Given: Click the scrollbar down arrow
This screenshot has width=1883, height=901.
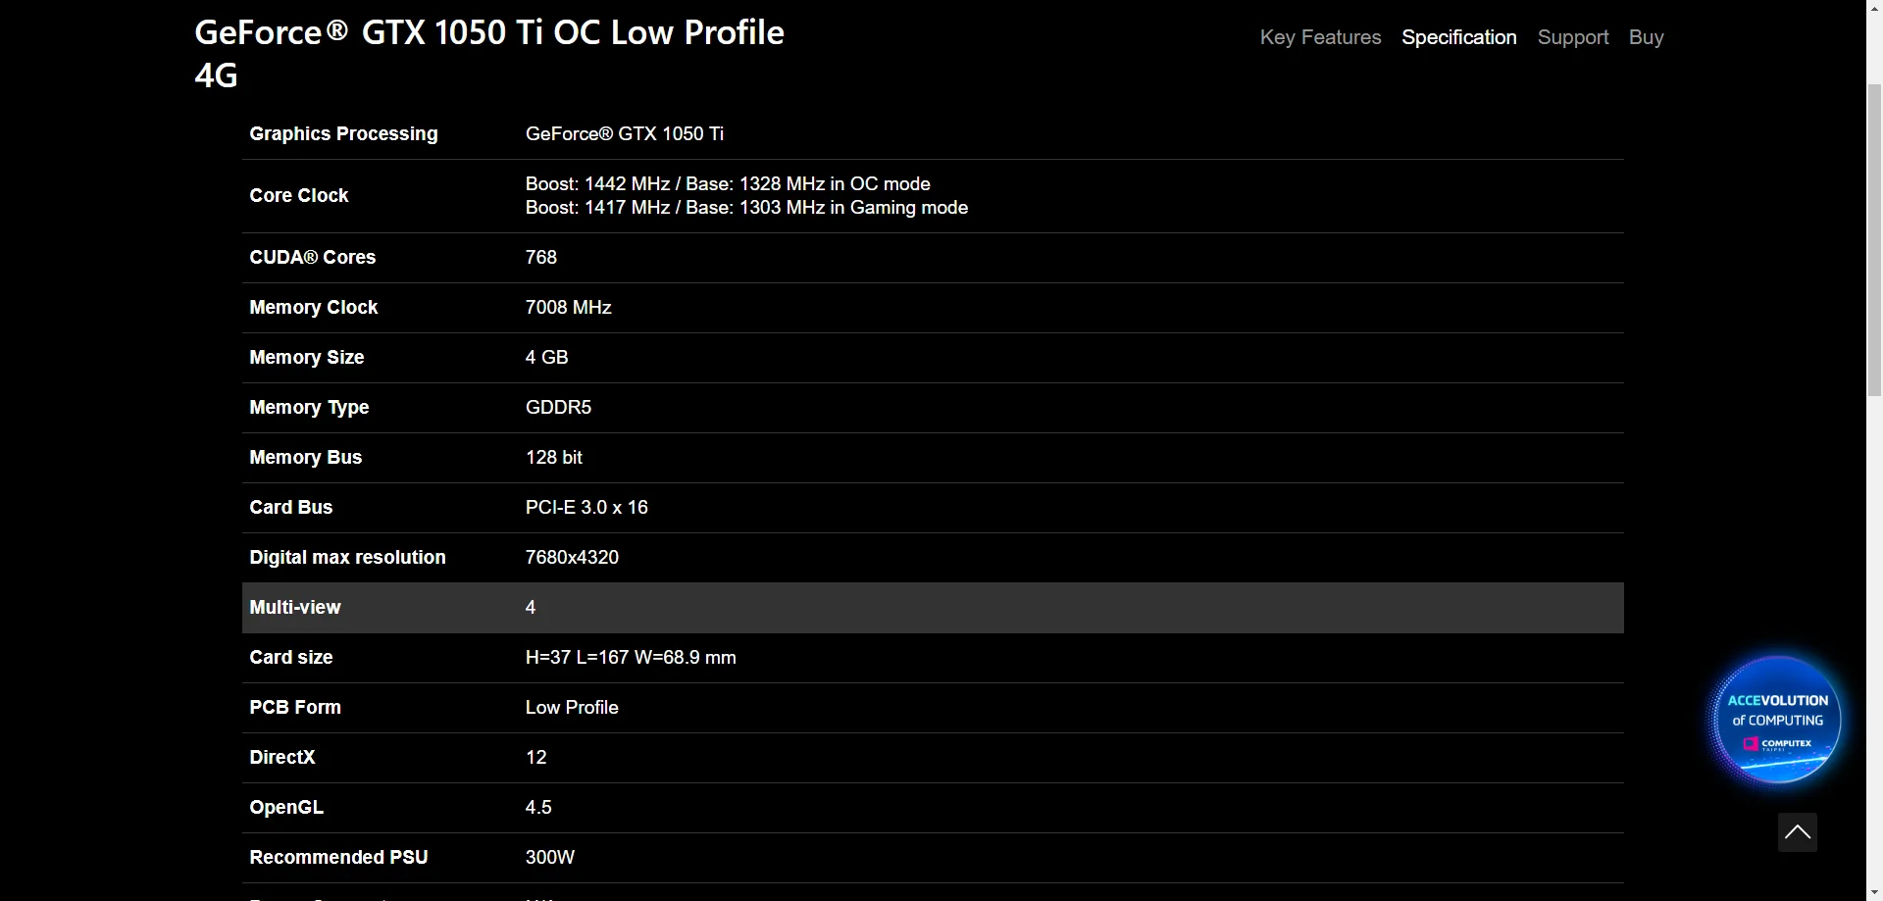Looking at the screenshot, I should pyautogui.click(x=1874, y=892).
